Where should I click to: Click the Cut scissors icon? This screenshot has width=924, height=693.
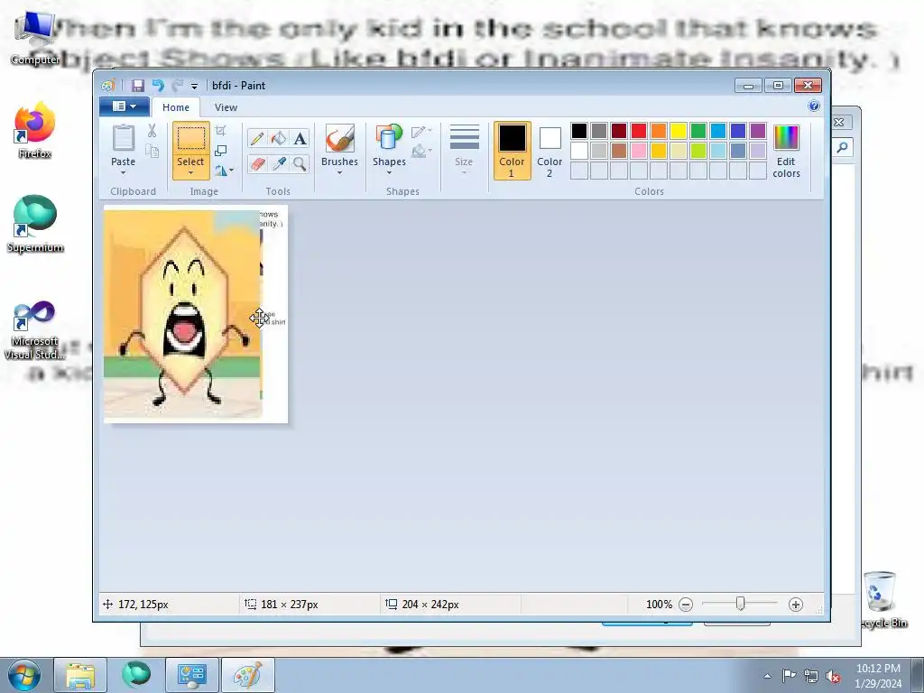(152, 131)
